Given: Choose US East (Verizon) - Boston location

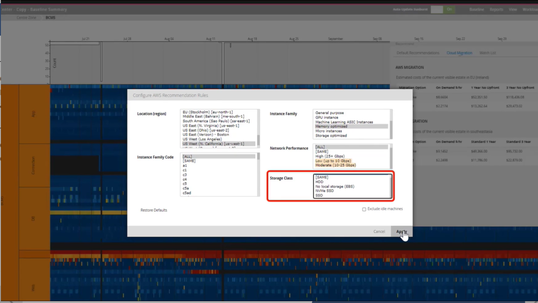Looking at the screenshot, I should click(x=205, y=135).
